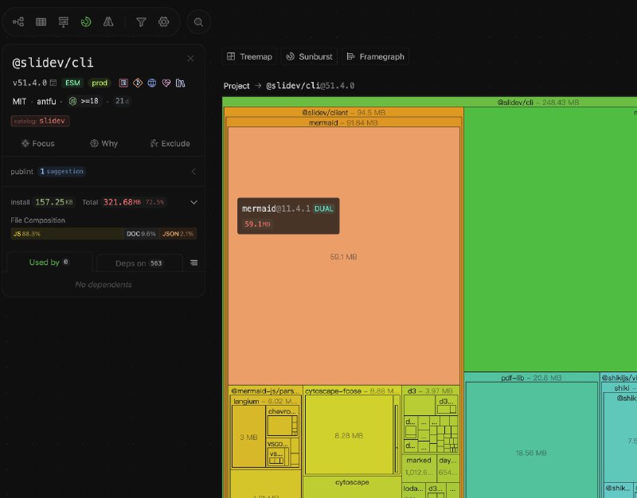Screen dimensions: 637x498
Task: Switch to the Sunburst tab
Action: [311, 56]
